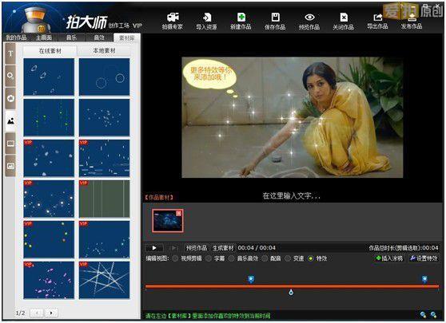This screenshot has height=323, width=446.
Task: Switch to the 音乐 tab
Action: (x=71, y=37)
